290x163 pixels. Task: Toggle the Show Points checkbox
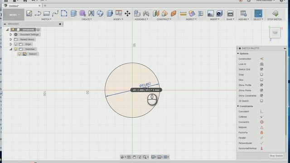coord(261,91)
